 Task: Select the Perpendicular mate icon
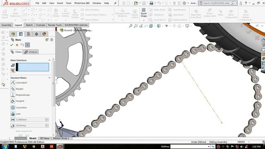(x=13, y=95)
